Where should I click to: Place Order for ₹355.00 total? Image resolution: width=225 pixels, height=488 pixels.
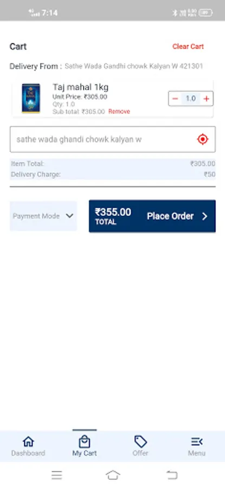152,216
